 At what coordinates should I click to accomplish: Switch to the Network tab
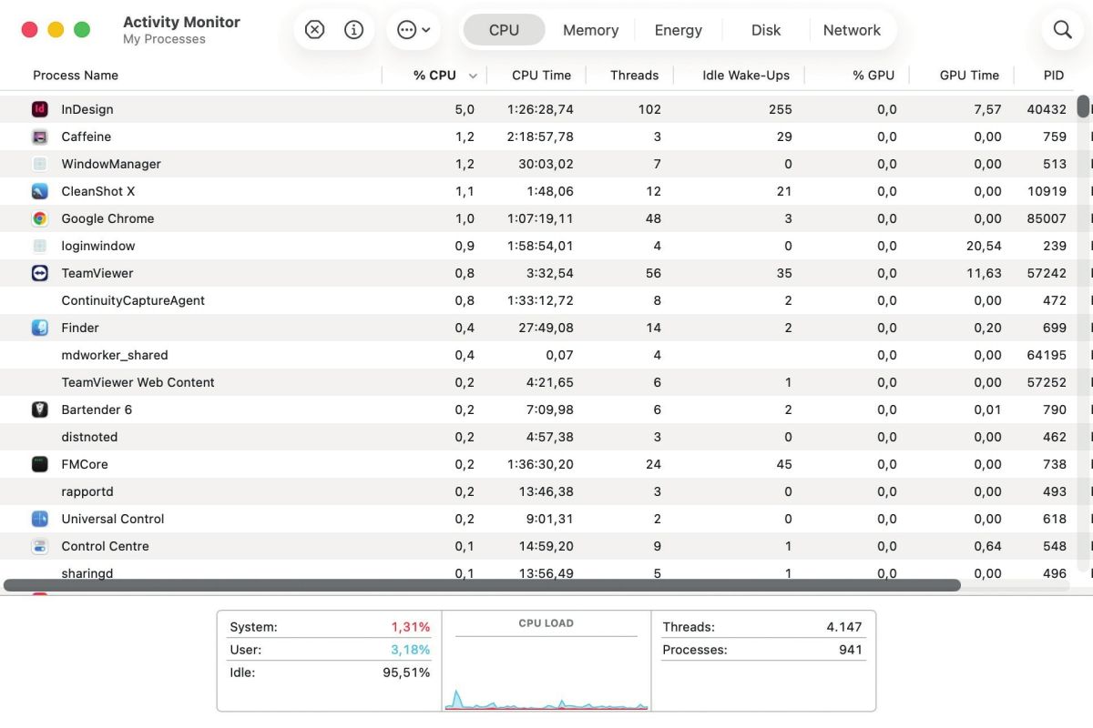(852, 30)
